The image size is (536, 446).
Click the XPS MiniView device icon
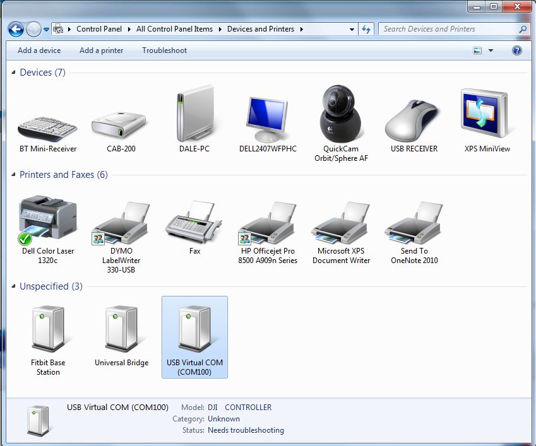coord(487,115)
